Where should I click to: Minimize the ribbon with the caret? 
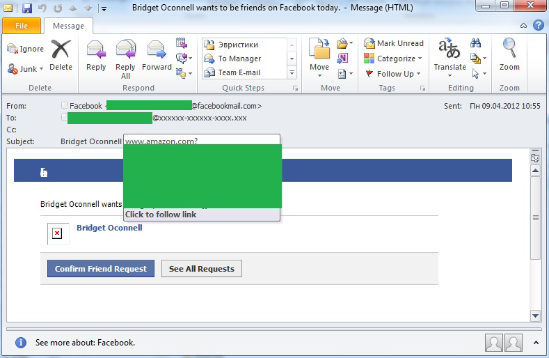[x=523, y=26]
